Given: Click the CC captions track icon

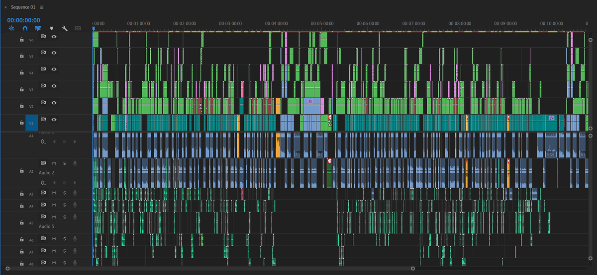Looking at the screenshot, I should [x=78, y=29].
